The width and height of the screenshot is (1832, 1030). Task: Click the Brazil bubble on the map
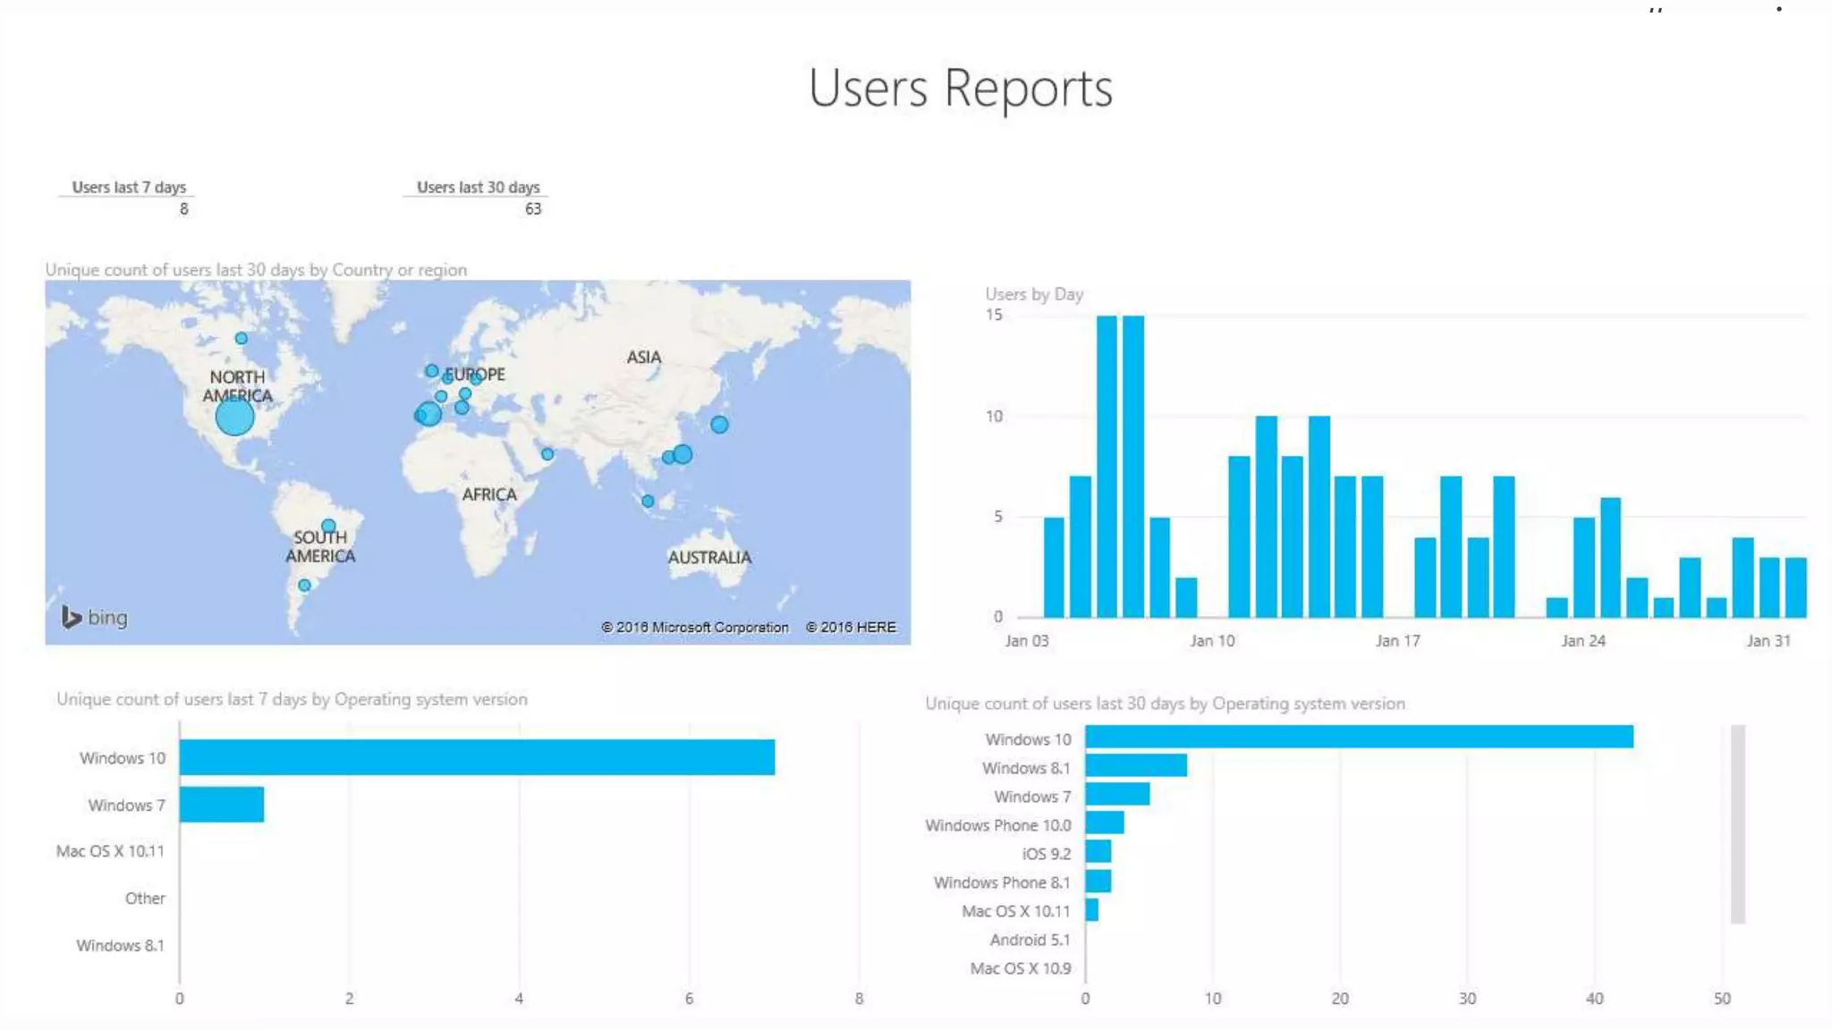(x=328, y=527)
